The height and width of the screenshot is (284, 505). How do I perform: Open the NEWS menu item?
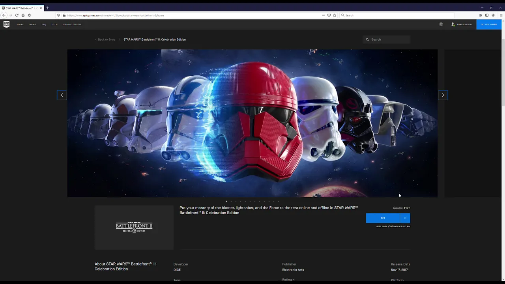[32, 24]
